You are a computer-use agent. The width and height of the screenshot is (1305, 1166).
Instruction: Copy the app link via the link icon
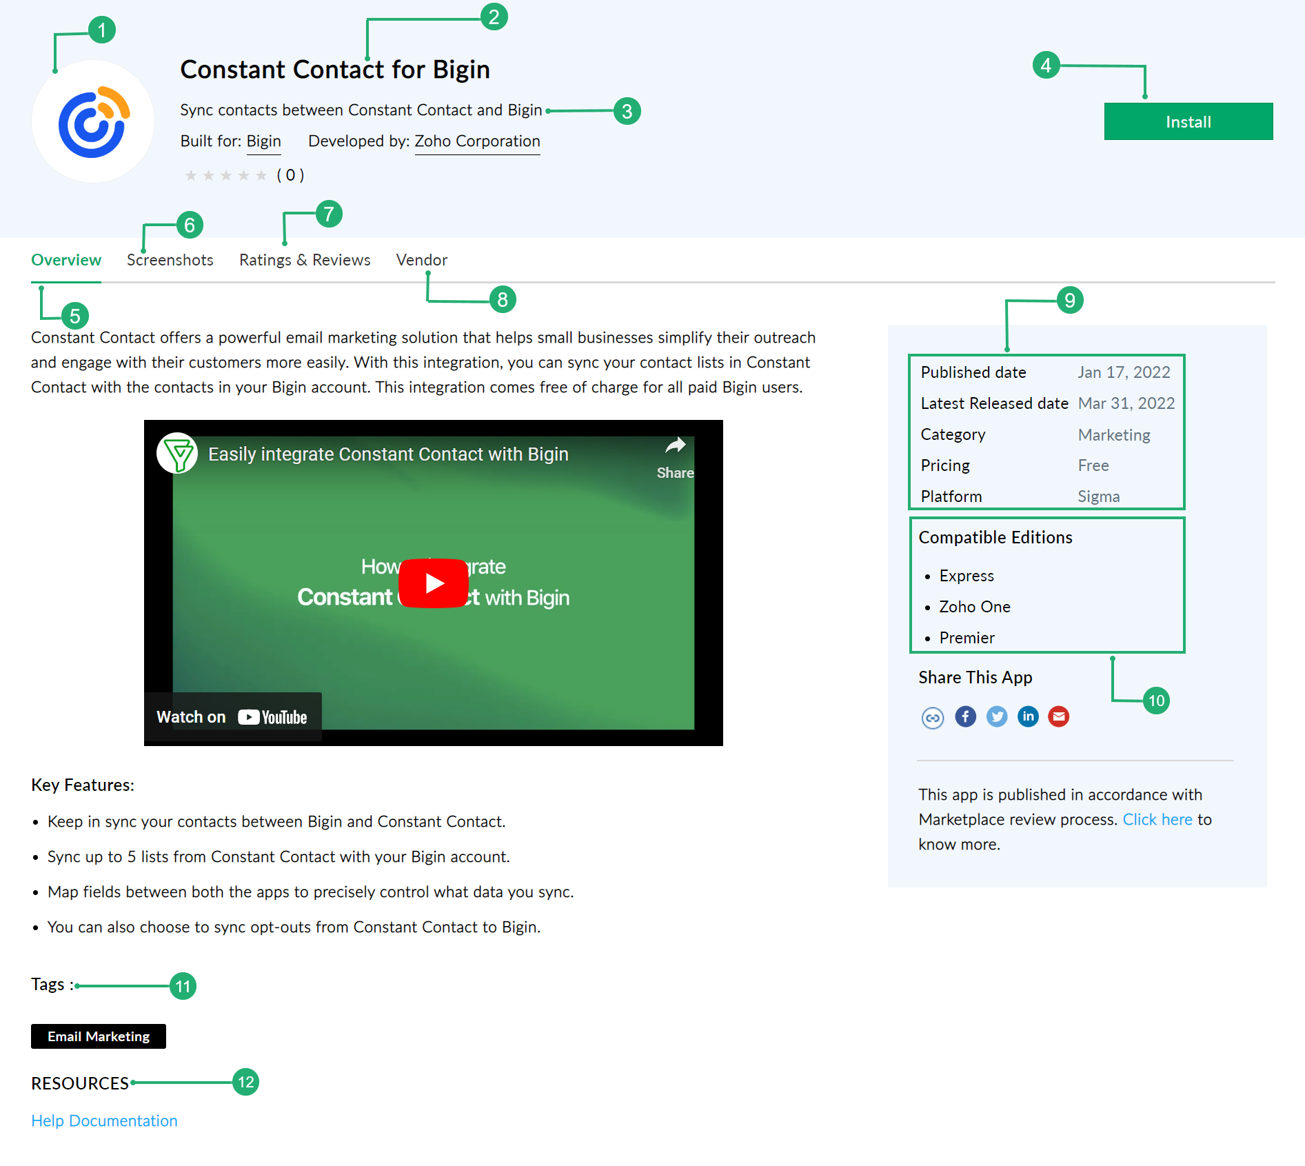(932, 717)
